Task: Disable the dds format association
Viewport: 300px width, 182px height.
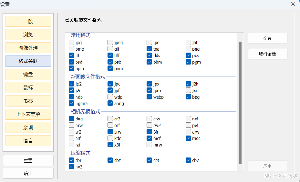Action: click(x=149, y=55)
